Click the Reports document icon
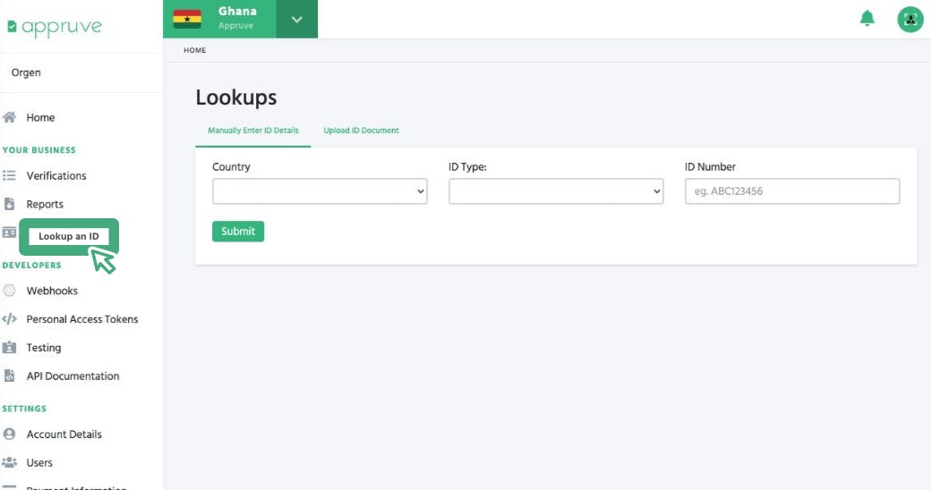931x490 pixels. pos(9,204)
